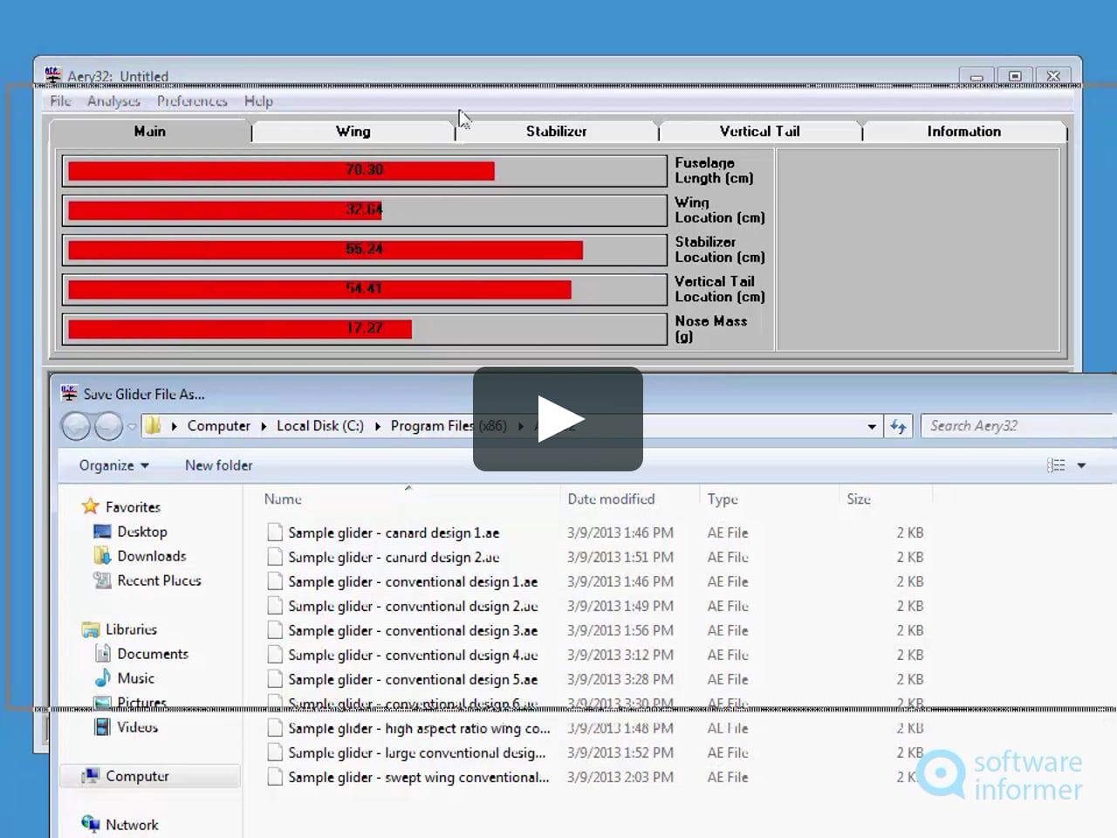
Task: Open Documents library in the navigation pane
Action: 153,654
